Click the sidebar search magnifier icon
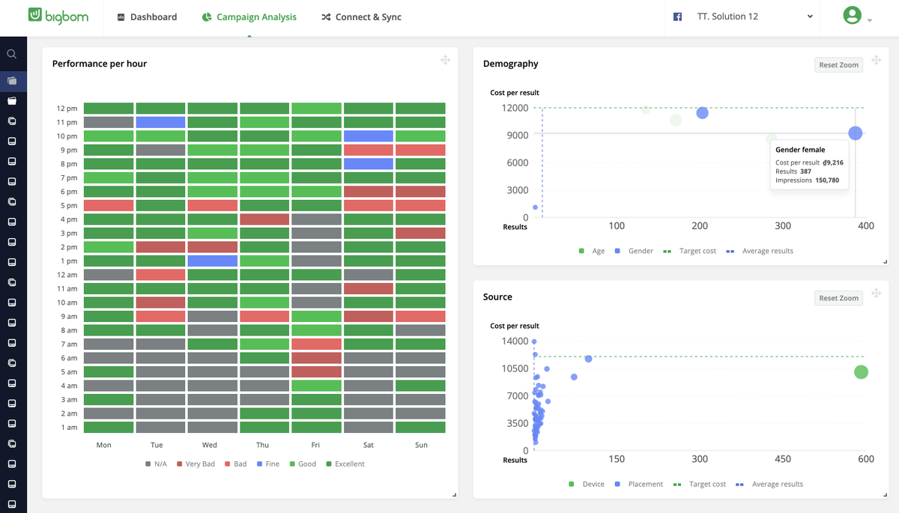 tap(12, 54)
